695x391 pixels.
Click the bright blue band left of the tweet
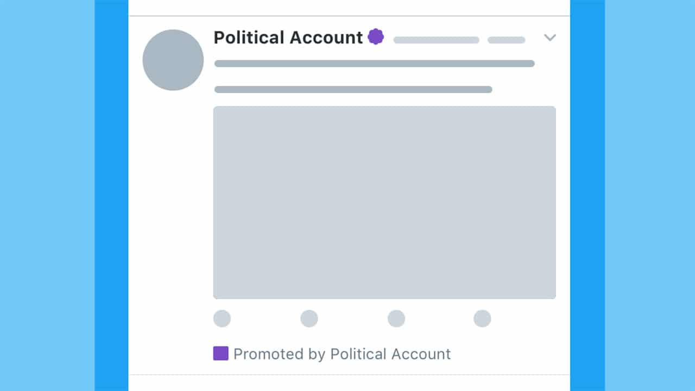point(111,195)
